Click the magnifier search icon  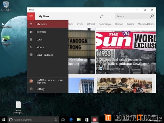point(152,16)
